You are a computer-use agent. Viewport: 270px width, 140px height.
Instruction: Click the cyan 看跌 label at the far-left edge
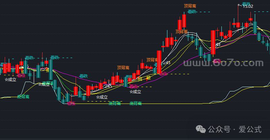tap(4, 64)
